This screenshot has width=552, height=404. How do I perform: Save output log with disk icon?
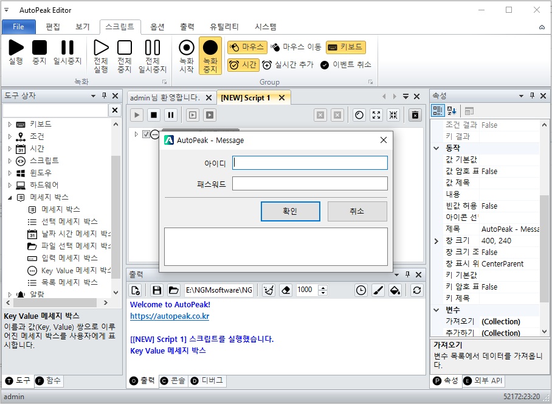point(157,290)
